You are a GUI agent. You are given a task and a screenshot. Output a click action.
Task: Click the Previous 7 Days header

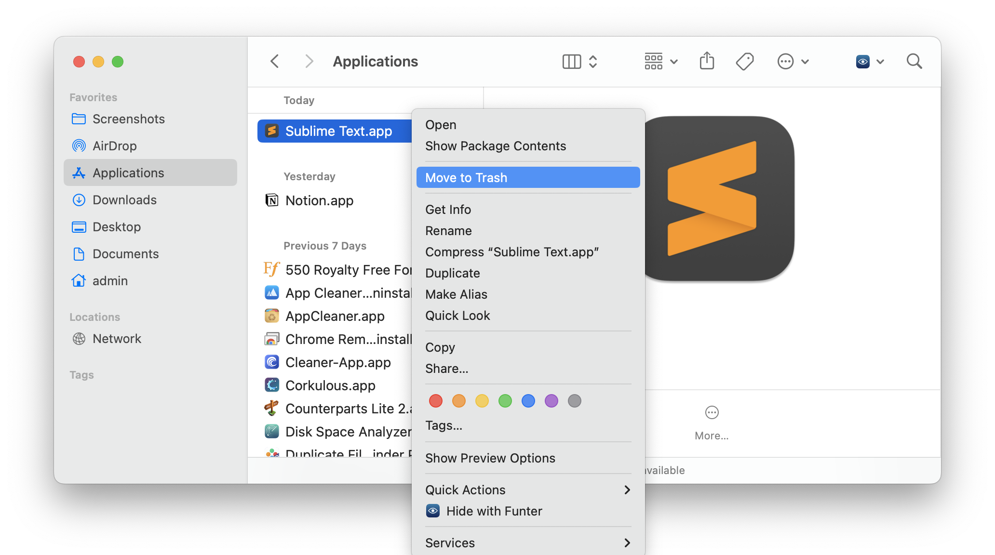(325, 246)
